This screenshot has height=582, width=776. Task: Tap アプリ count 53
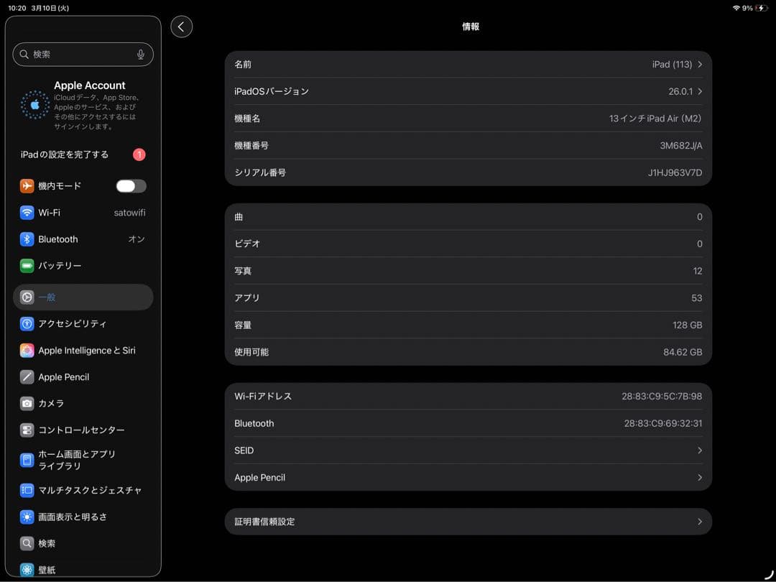pos(697,298)
